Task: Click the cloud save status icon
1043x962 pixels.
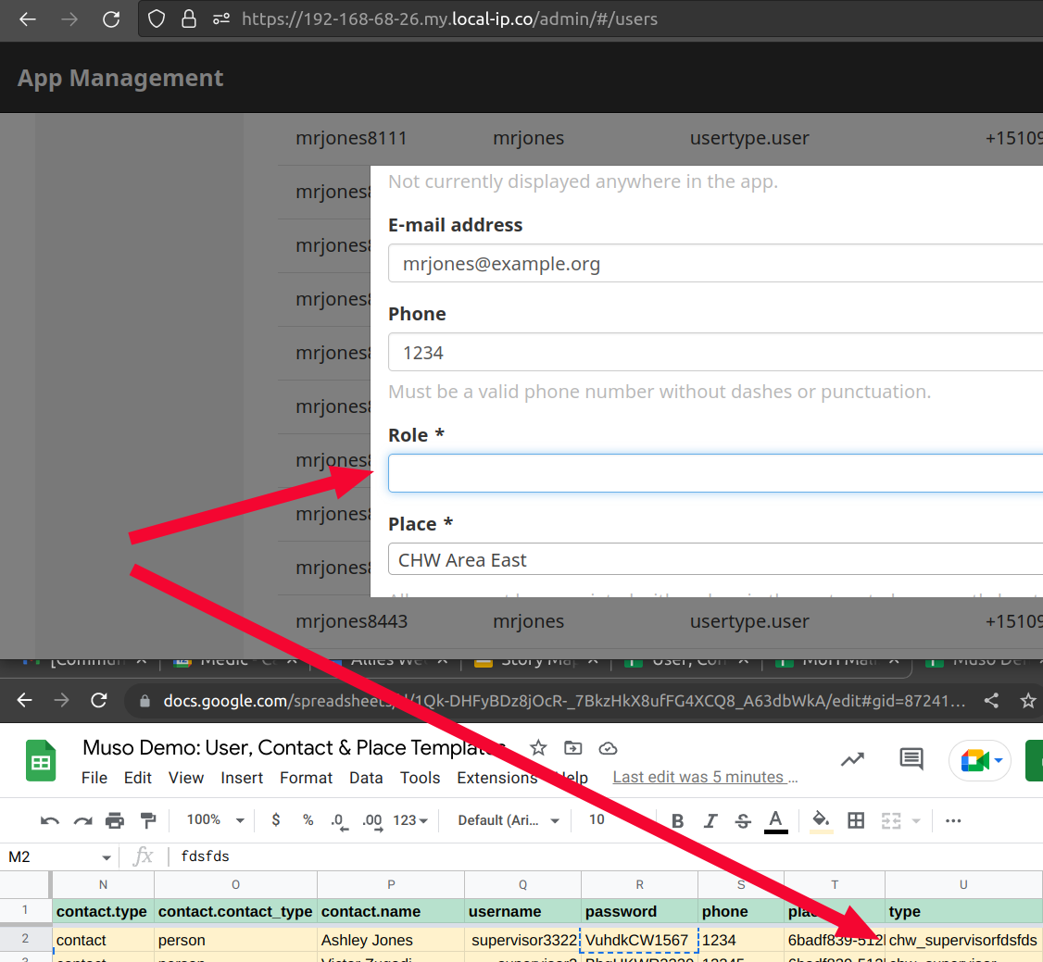Action: 608,749
